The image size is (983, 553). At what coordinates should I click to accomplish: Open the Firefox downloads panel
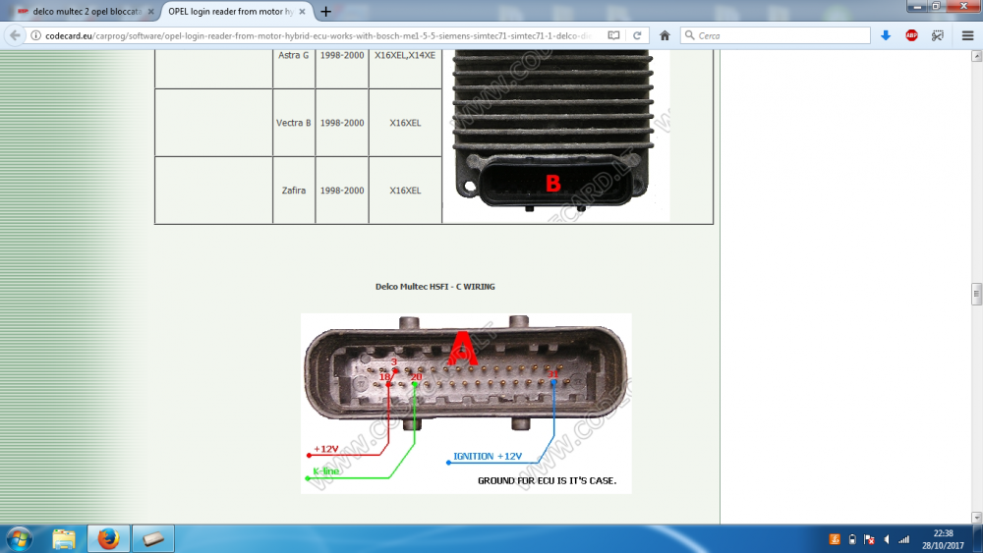[x=886, y=35]
